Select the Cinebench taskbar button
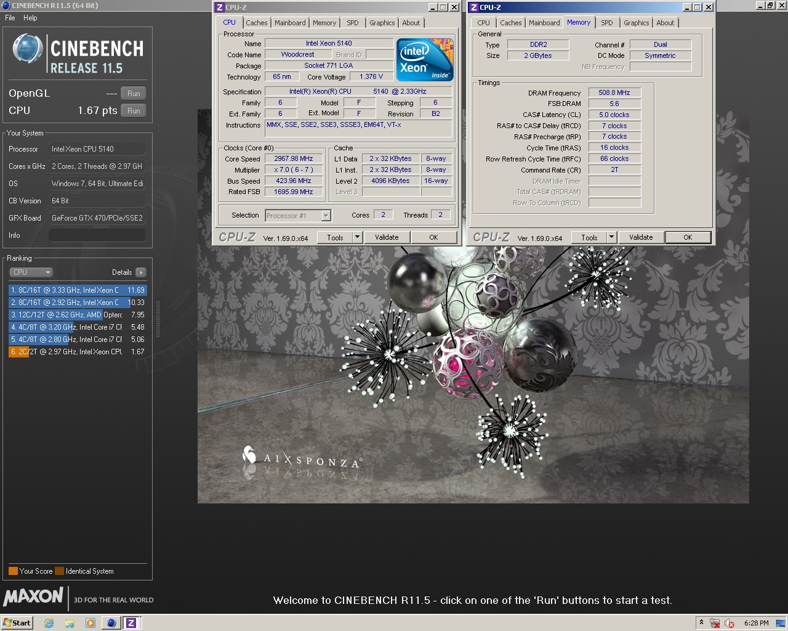 (x=111, y=623)
